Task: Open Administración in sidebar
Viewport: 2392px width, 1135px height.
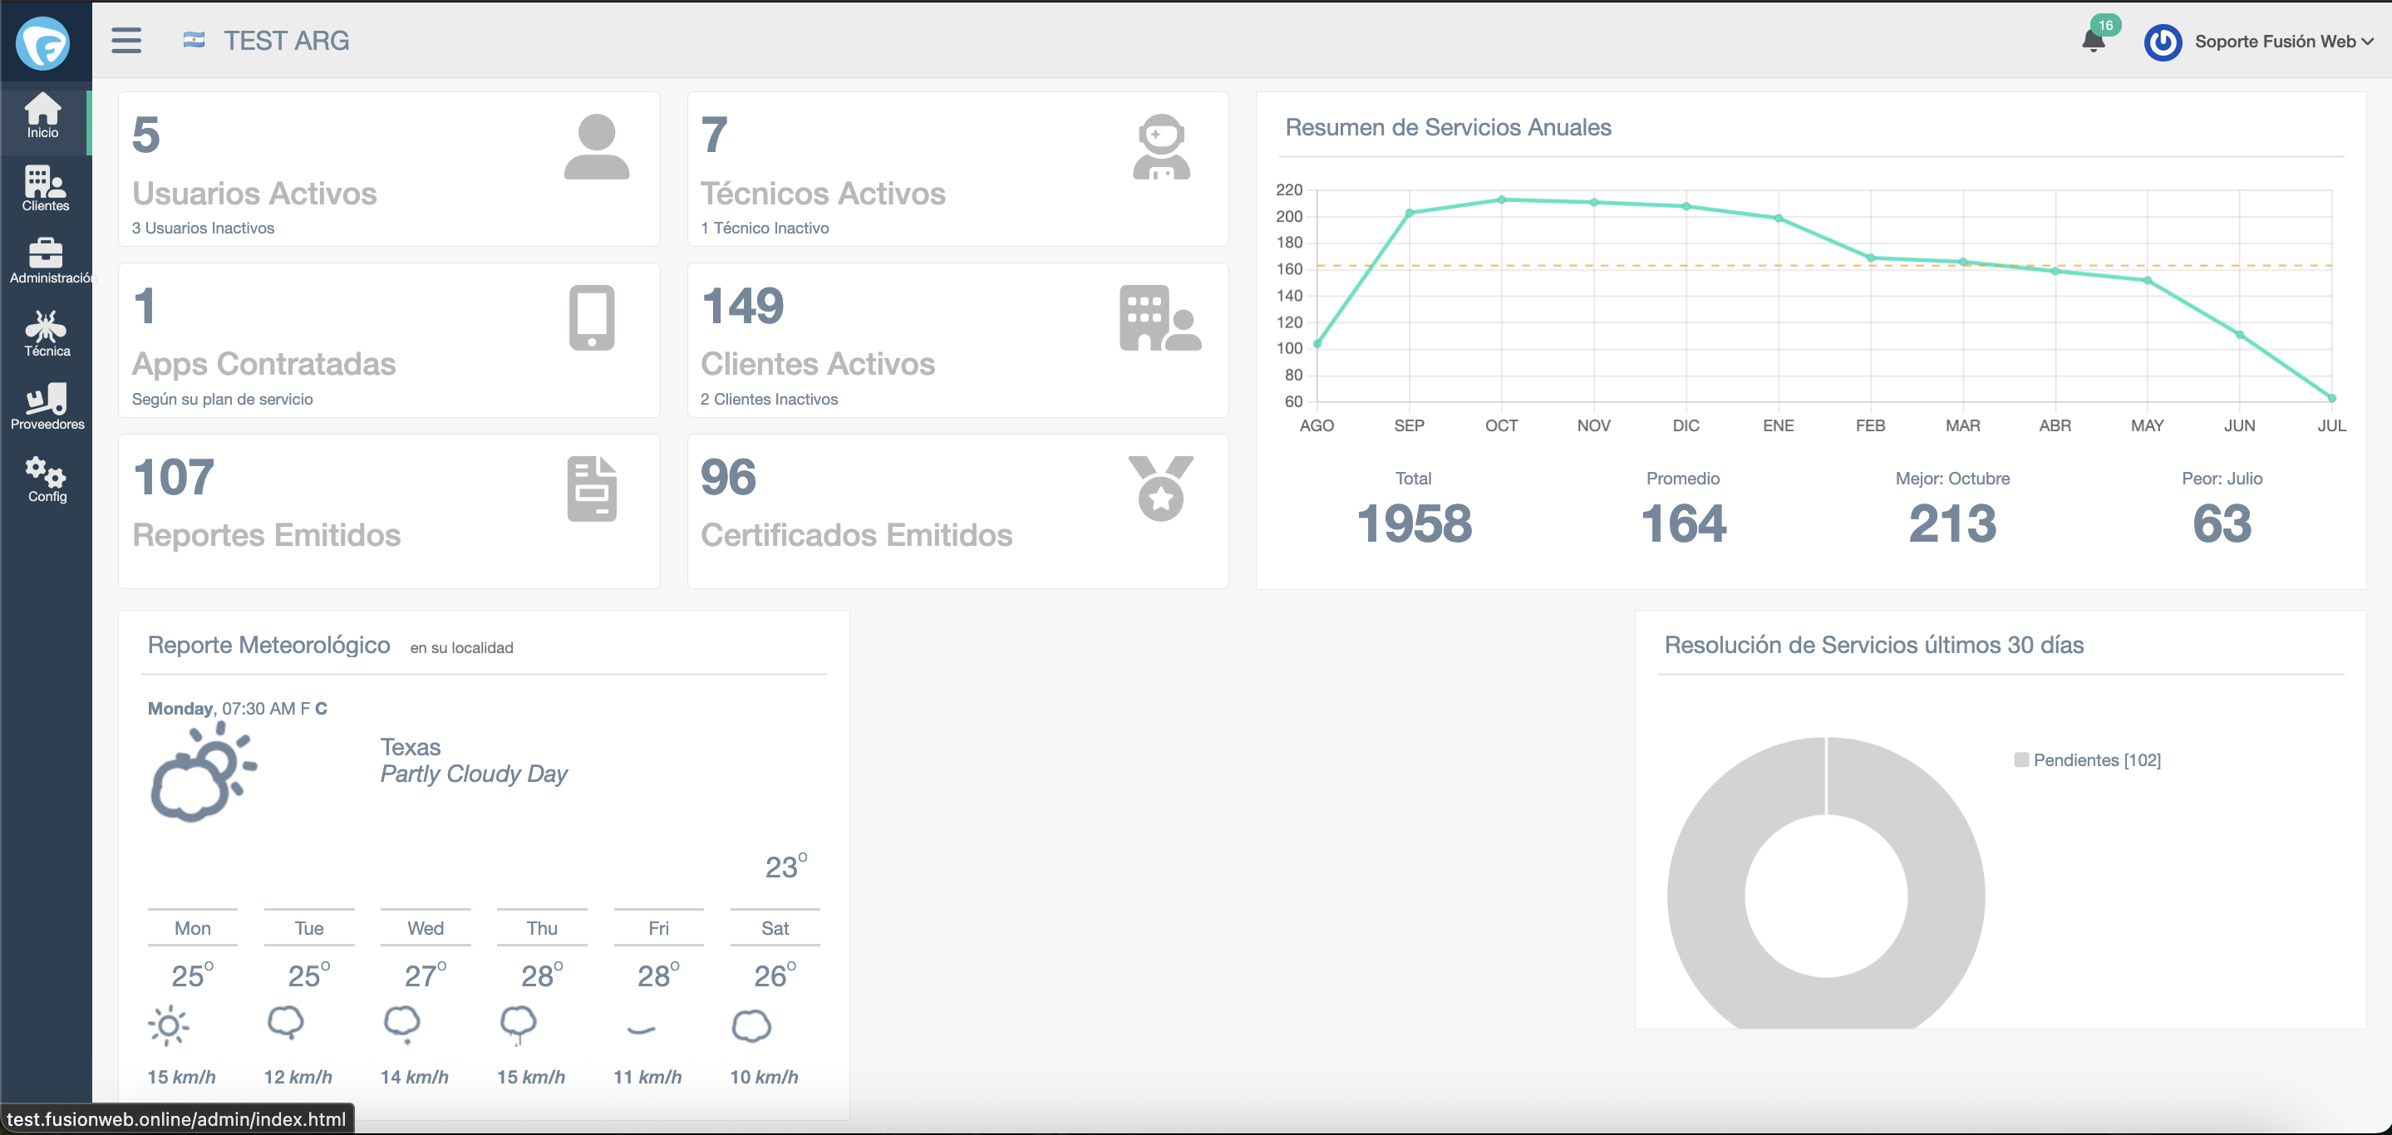Action: click(46, 261)
